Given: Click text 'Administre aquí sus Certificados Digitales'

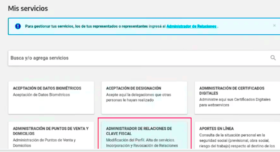Looking at the screenshot, I should click(x=235, y=99).
